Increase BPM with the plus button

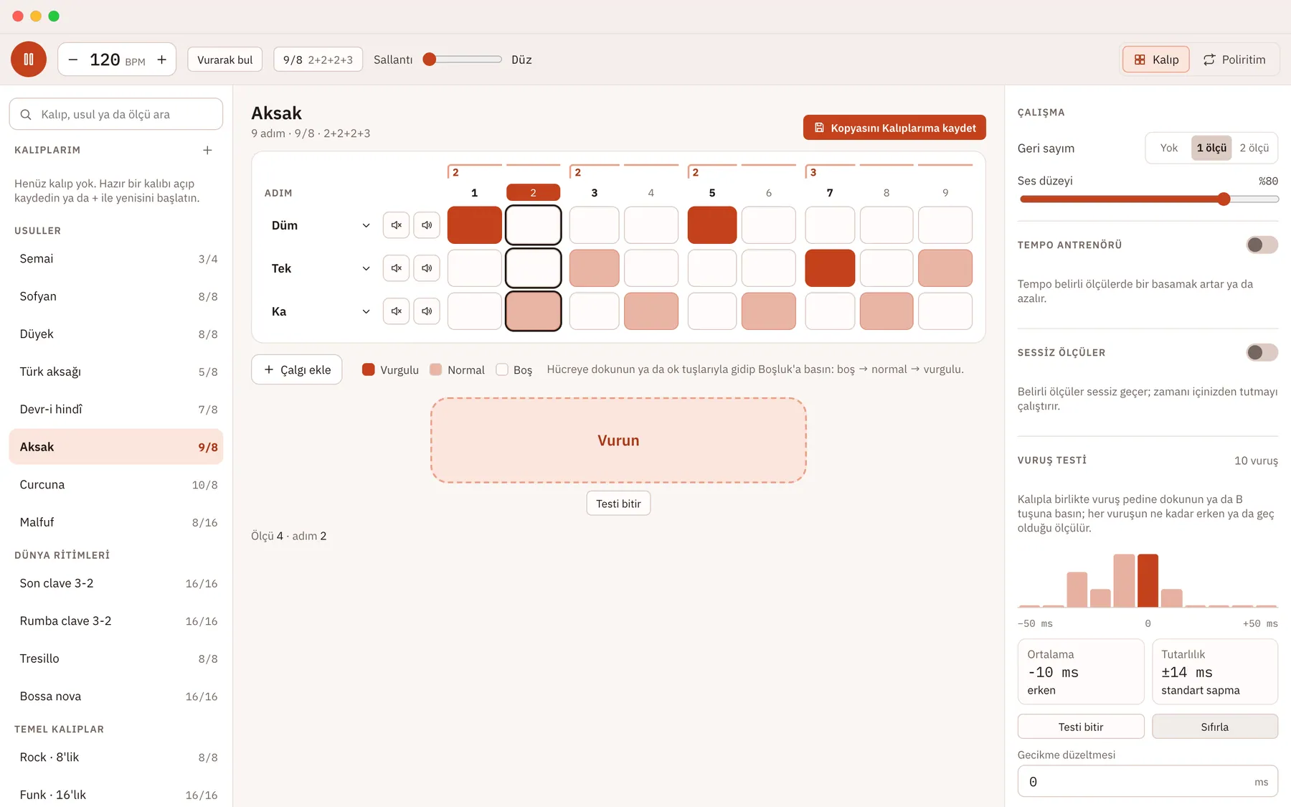tap(162, 60)
